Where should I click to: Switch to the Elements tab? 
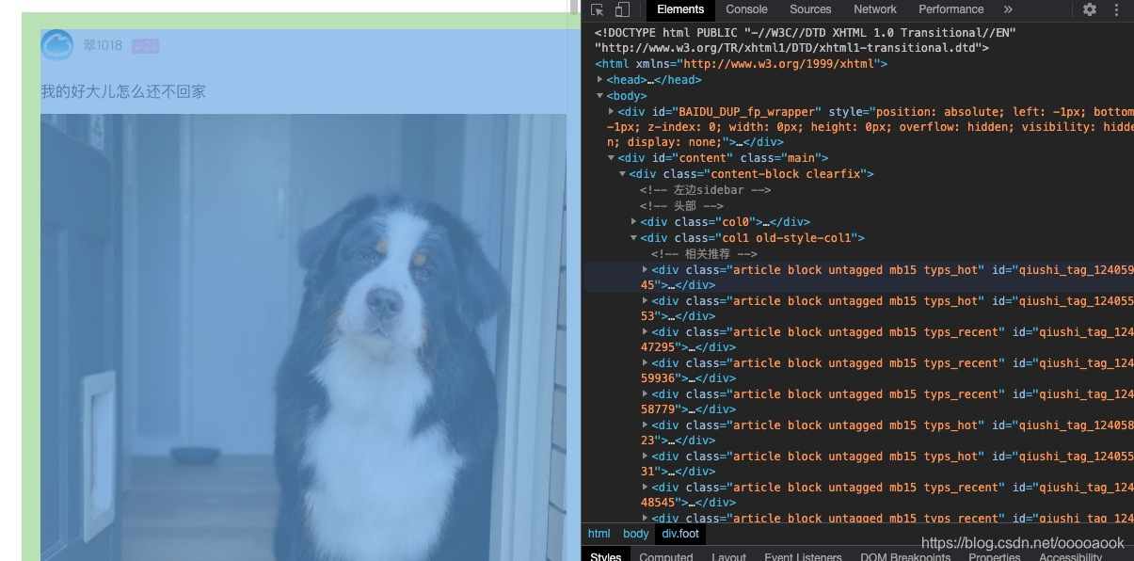click(680, 9)
